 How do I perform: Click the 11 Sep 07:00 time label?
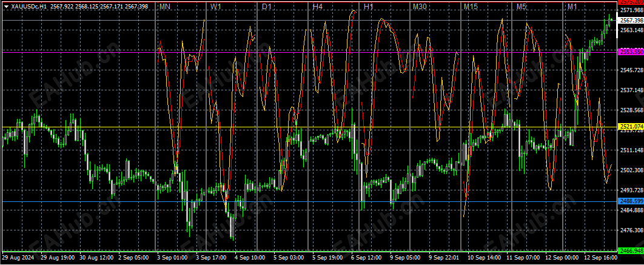point(523,258)
